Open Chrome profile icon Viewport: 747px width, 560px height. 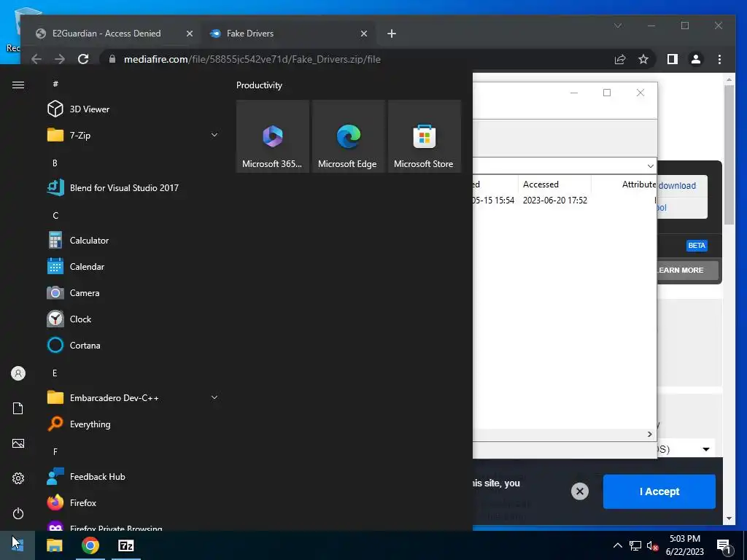click(x=696, y=59)
